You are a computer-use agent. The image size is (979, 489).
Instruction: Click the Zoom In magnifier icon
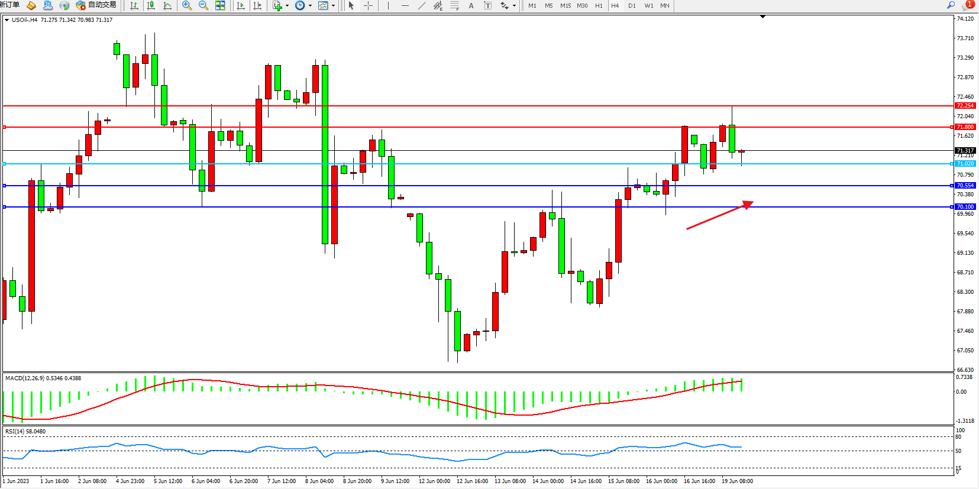[x=187, y=5]
